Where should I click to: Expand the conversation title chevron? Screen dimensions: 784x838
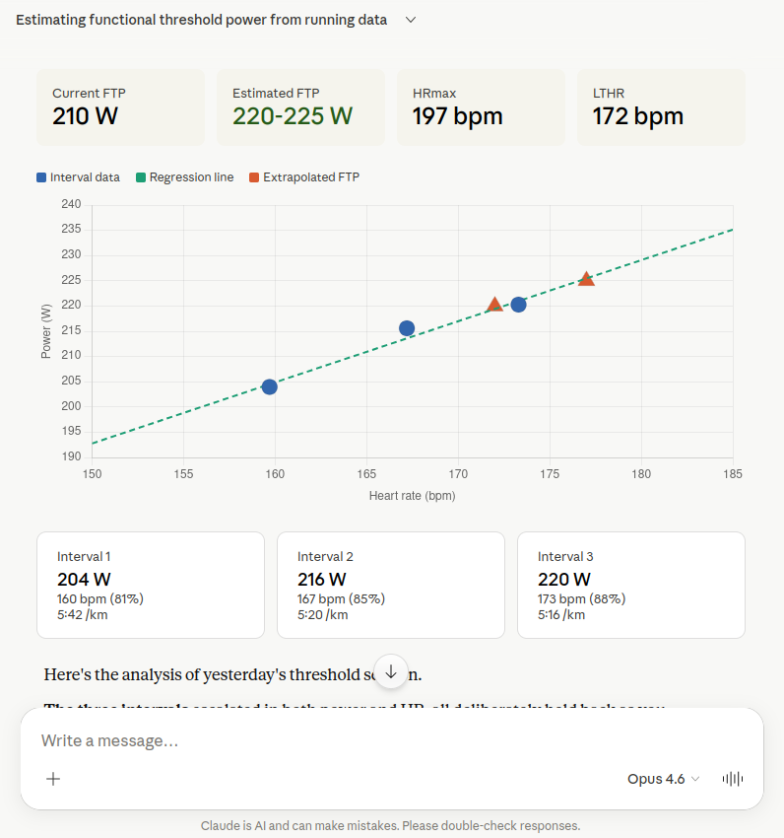coord(411,20)
